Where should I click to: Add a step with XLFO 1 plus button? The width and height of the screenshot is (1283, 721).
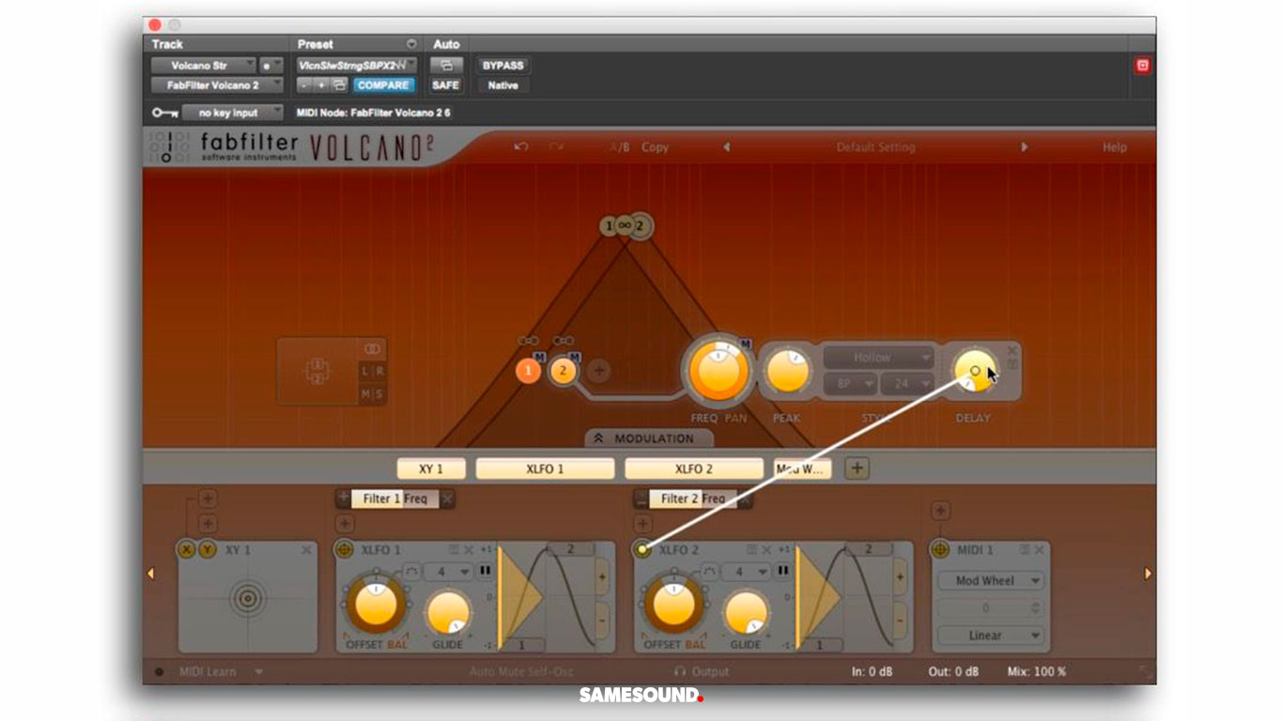(602, 577)
